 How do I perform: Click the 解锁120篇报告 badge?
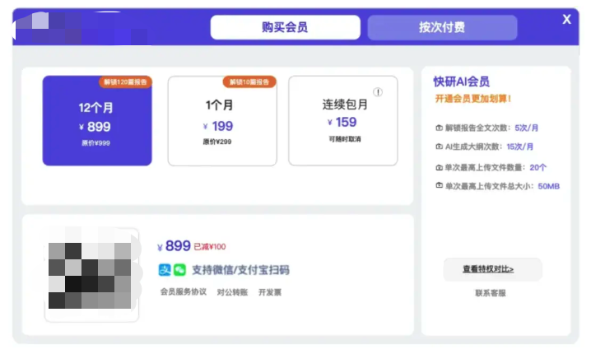pos(125,82)
